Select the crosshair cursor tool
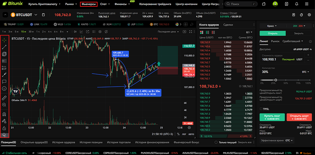Screen dimensions: 315x155 (x=5, y=40)
